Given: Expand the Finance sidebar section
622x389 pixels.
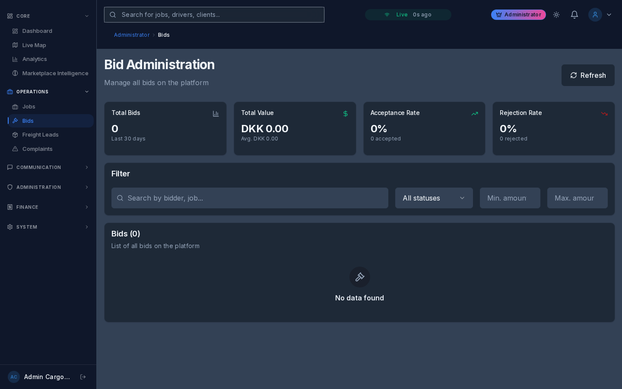Looking at the screenshot, I should 48,207.
